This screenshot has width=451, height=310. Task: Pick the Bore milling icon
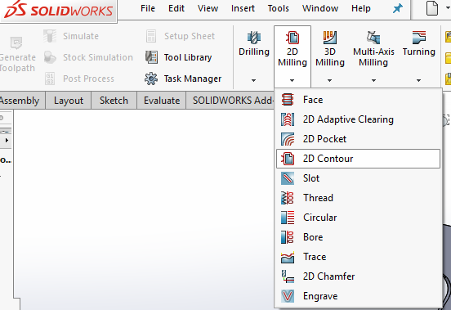coord(288,237)
